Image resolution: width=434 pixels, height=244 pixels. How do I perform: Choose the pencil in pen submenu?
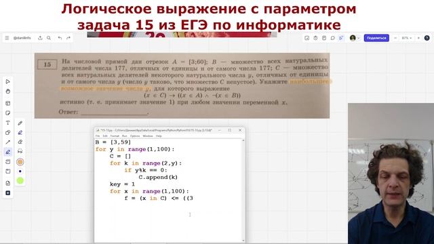20,123
